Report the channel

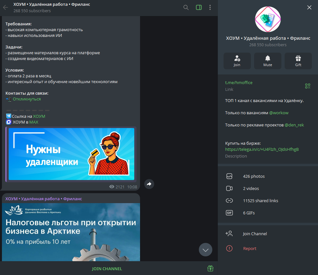click(x=250, y=248)
